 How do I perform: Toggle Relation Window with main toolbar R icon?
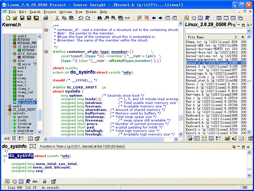pyautogui.click(x=207, y=18)
